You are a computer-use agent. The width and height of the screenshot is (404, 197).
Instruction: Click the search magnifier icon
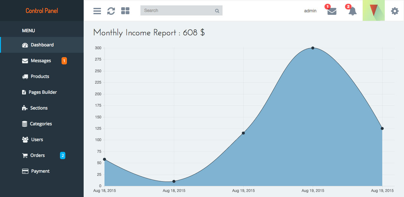coord(217,11)
